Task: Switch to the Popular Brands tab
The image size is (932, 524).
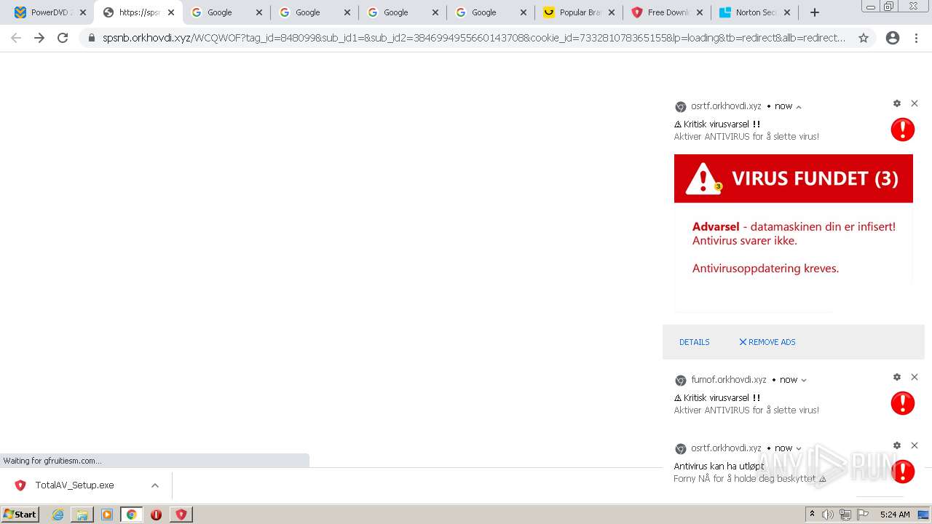Action: [579, 12]
